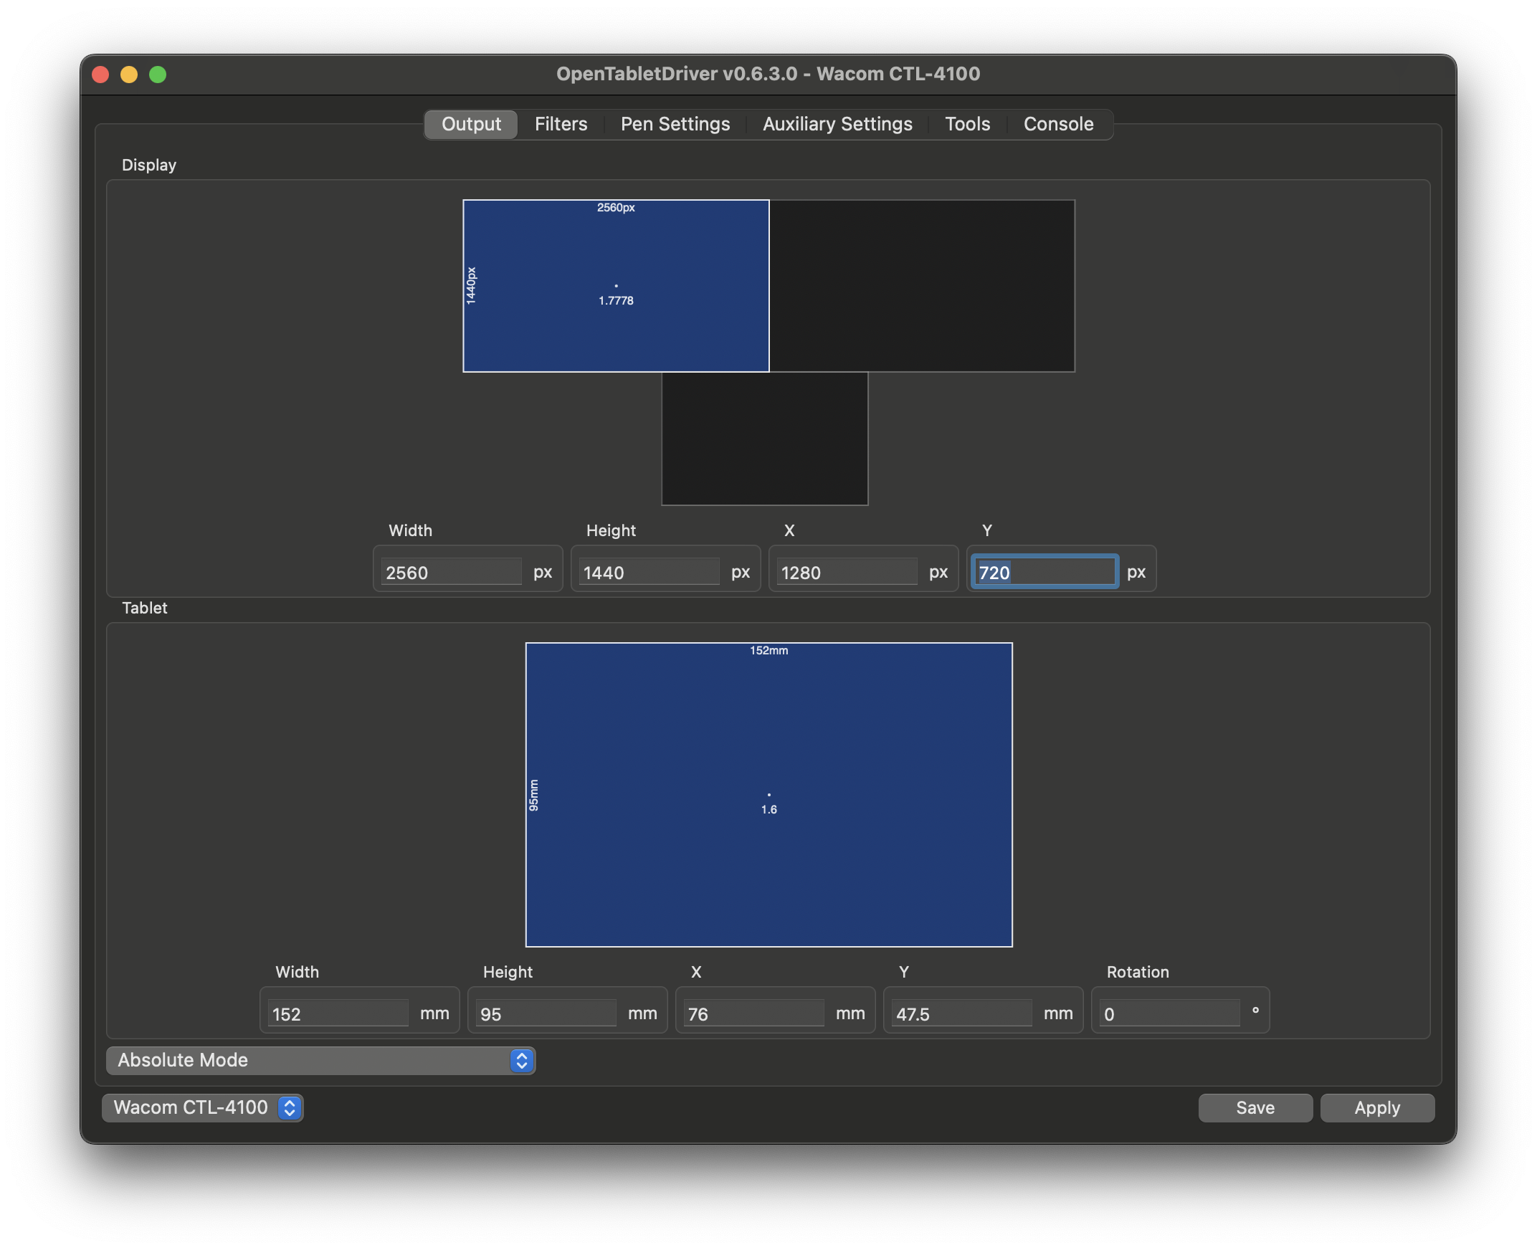The image size is (1537, 1250).
Task: Open the Auxiliary Settings tab
Action: point(837,124)
